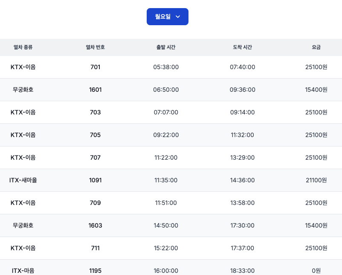Click 15400원 fare in train 1603 row

click(316, 225)
